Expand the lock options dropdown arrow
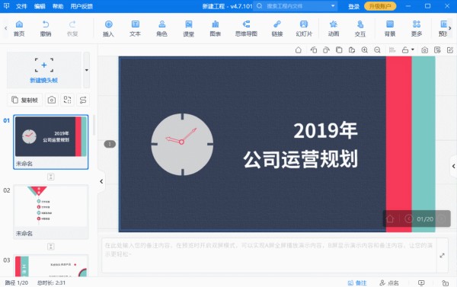This screenshot has width=457, height=287. pyautogui.click(x=412, y=49)
